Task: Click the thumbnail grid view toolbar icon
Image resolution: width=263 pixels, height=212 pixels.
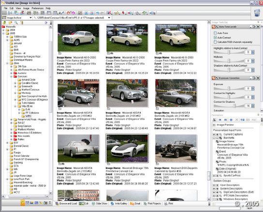Action: 29,13
